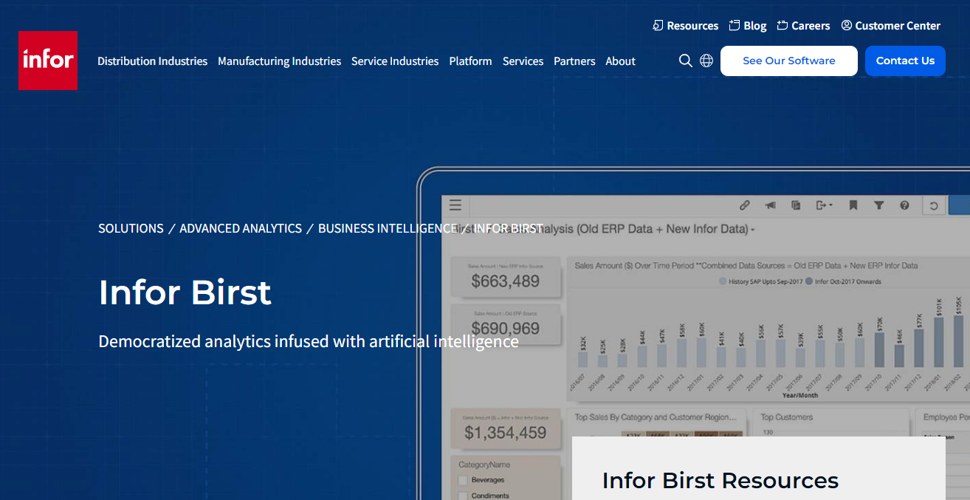Click the $105K bar in chart
970x500 pixels.
pos(958,340)
